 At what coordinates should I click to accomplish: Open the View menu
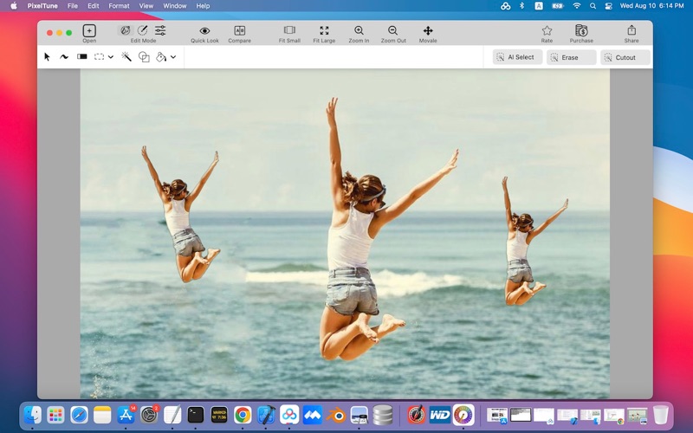[x=146, y=6]
